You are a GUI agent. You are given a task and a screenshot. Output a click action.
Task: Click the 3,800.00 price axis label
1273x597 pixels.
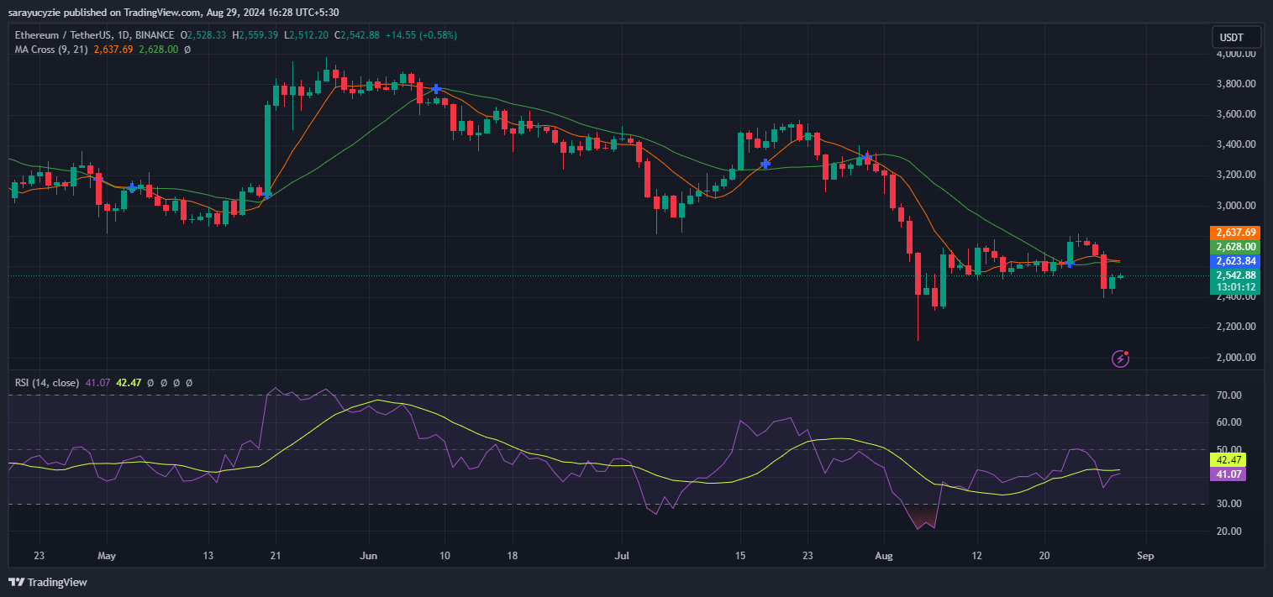pos(1235,84)
